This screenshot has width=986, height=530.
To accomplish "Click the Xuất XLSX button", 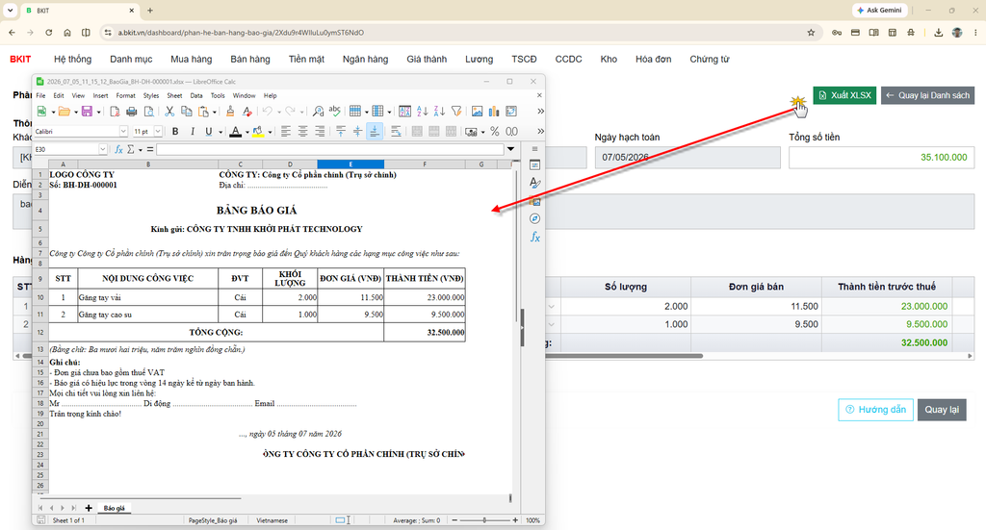I will pyautogui.click(x=844, y=95).
